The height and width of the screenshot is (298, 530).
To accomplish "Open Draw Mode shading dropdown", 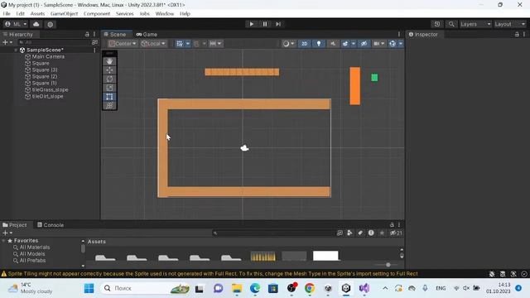I will pyautogui.click(x=288, y=44).
